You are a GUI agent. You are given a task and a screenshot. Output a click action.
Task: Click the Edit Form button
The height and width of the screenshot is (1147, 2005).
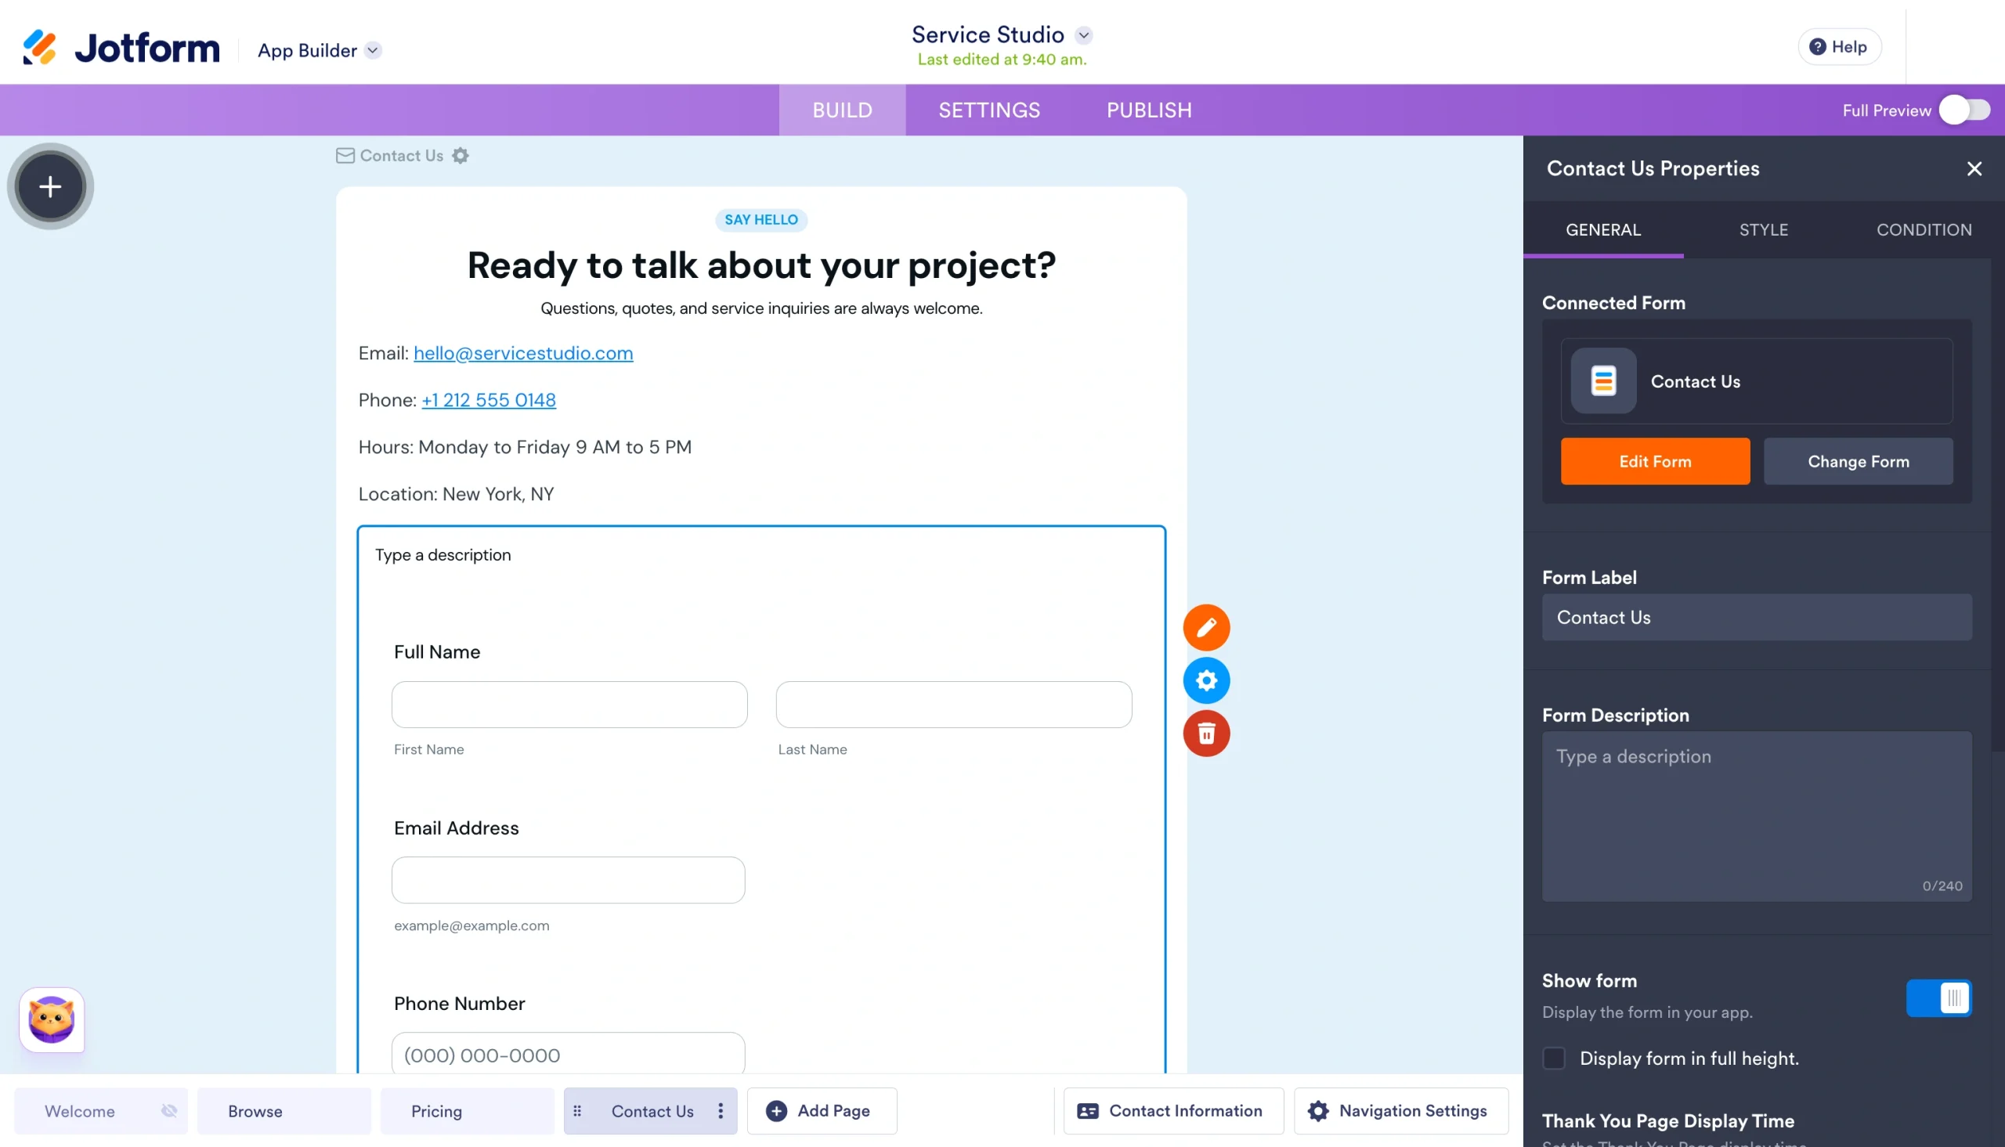pyautogui.click(x=1655, y=461)
